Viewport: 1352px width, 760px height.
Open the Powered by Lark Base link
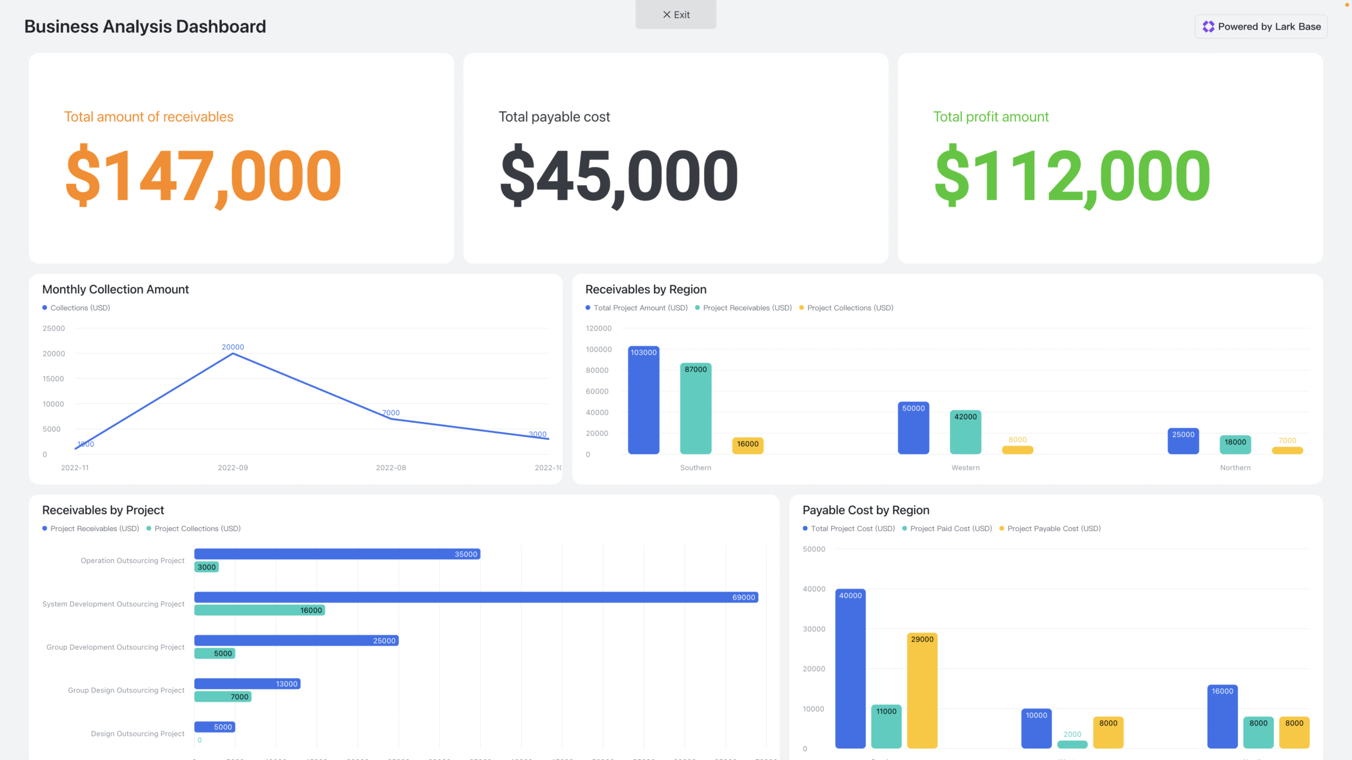click(1269, 27)
